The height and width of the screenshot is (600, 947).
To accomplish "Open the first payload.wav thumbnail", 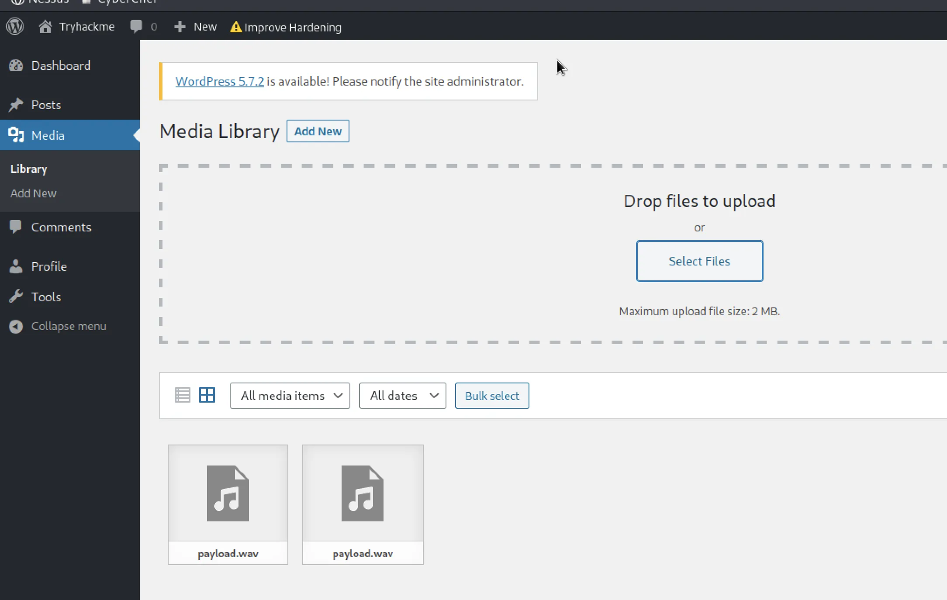I will click(228, 493).
